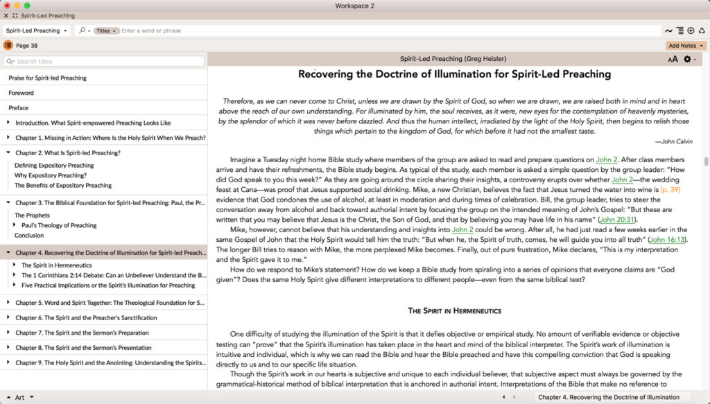The width and height of the screenshot is (710, 404).
Task: Click the recycle icon at the top right
Action: tap(702, 30)
